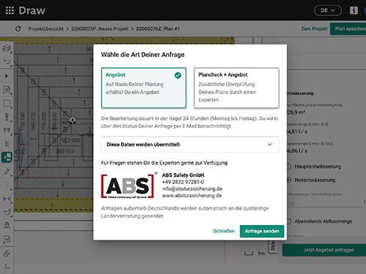Open the info icon in the header
366x274 pixels.
(354, 10)
